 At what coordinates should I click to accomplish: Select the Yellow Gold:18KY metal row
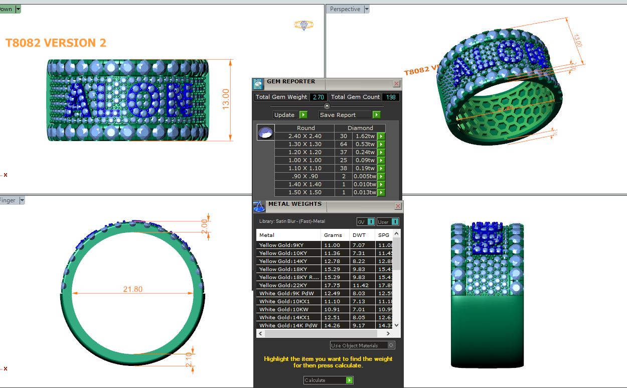[x=288, y=269]
